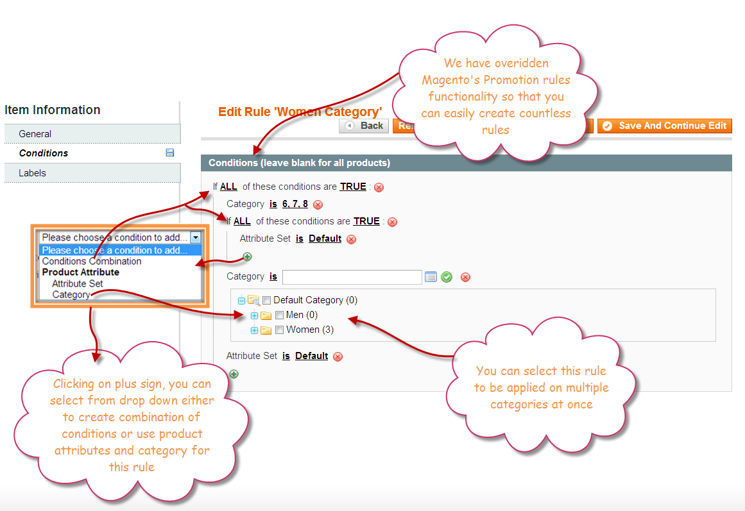Viewport: 745px width, 511px height.
Task: Remove the 'Category is 6, 7, 8' condition
Action: pos(318,204)
